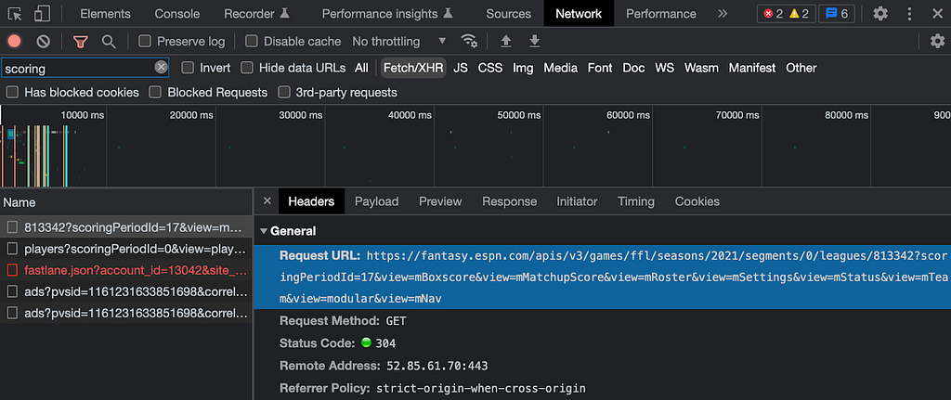Screen dimensions: 951x400
Task: Switch to the Elements tab
Action: (105, 13)
